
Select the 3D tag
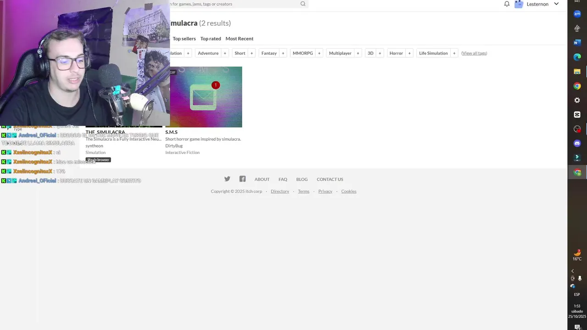click(371, 53)
